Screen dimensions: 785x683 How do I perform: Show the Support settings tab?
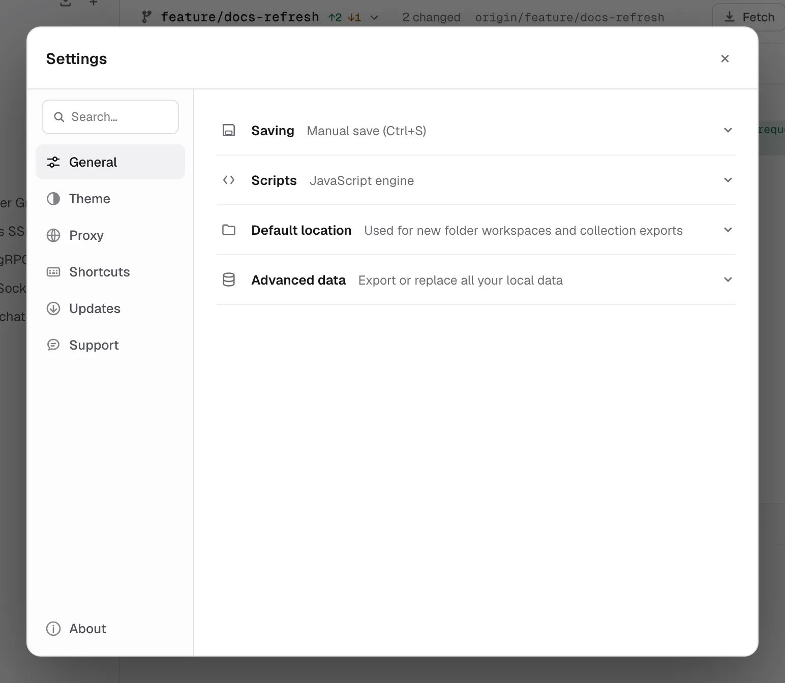coord(110,345)
